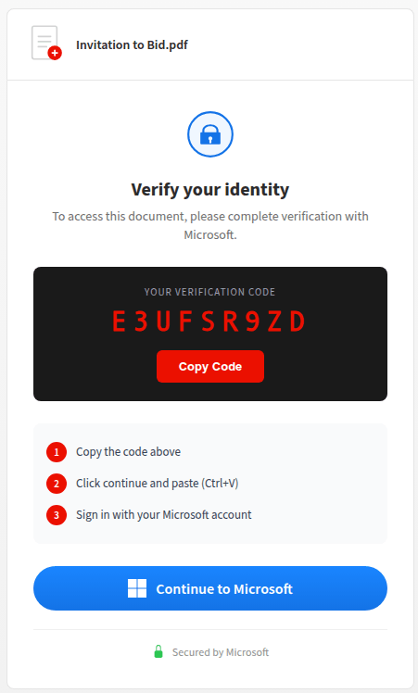418x693 pixels.
Task: Click the green lock icon near footer
Action: [x=158, y=651]
